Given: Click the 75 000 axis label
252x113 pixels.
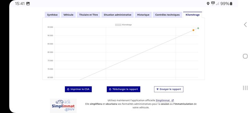Looking at the screenshot, I should 50,61.
